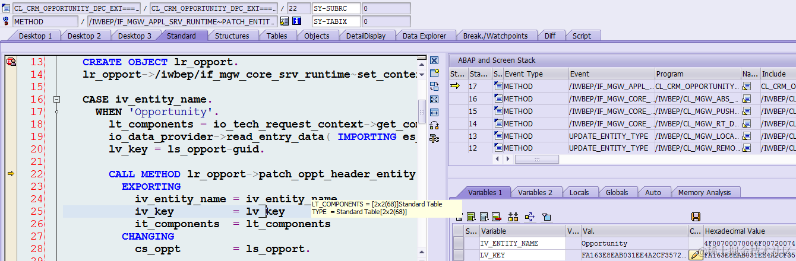This screenshot has height=261, width=796.
Task: Open the Memory Analysis tab
Action: tap(705, 192)
